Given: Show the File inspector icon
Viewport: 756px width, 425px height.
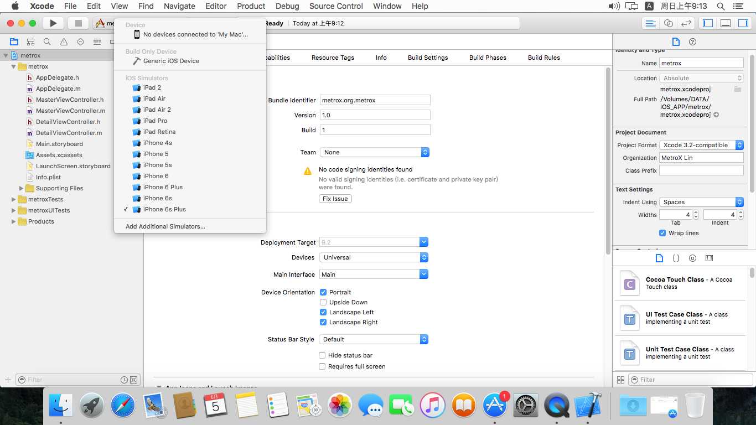Looking at the screenshot, I should 676,42.
